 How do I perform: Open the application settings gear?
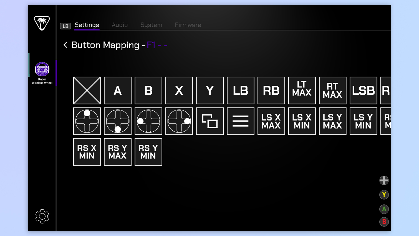42,216
